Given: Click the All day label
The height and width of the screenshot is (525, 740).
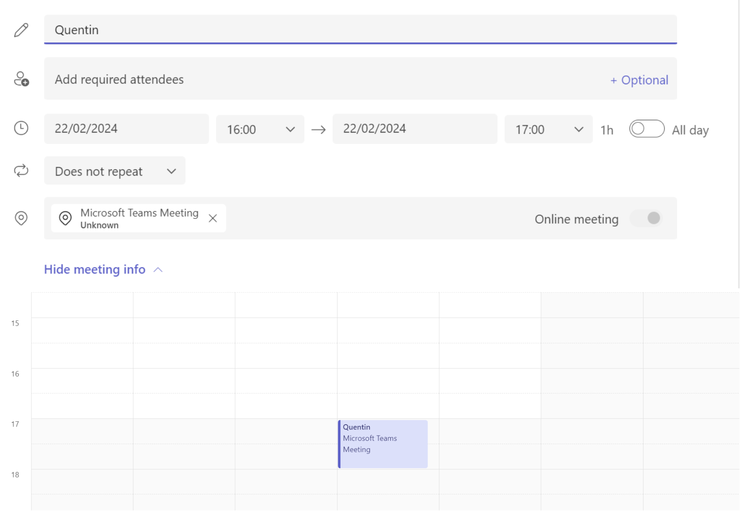Looking at the screenshot, I should click(690, 130).
